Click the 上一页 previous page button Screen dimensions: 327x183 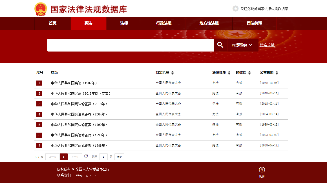point(52,157)
